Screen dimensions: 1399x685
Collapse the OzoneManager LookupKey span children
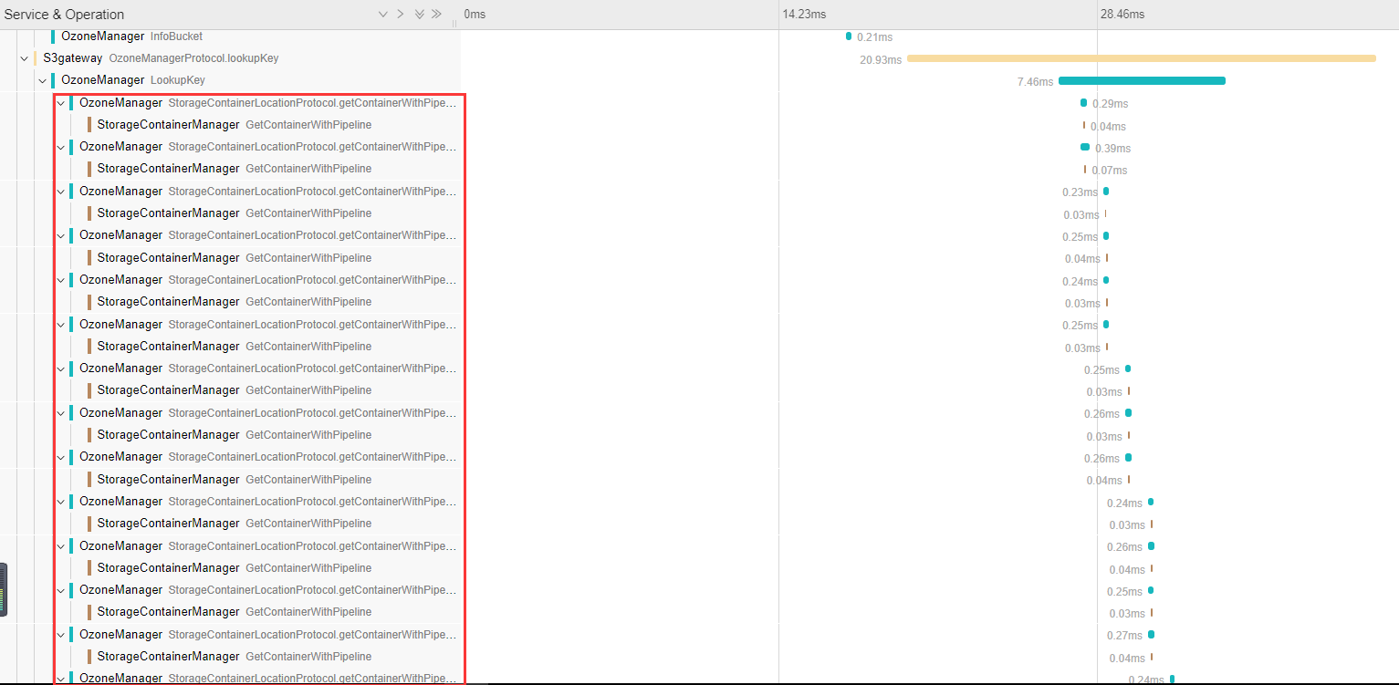(x=42, y=80)
